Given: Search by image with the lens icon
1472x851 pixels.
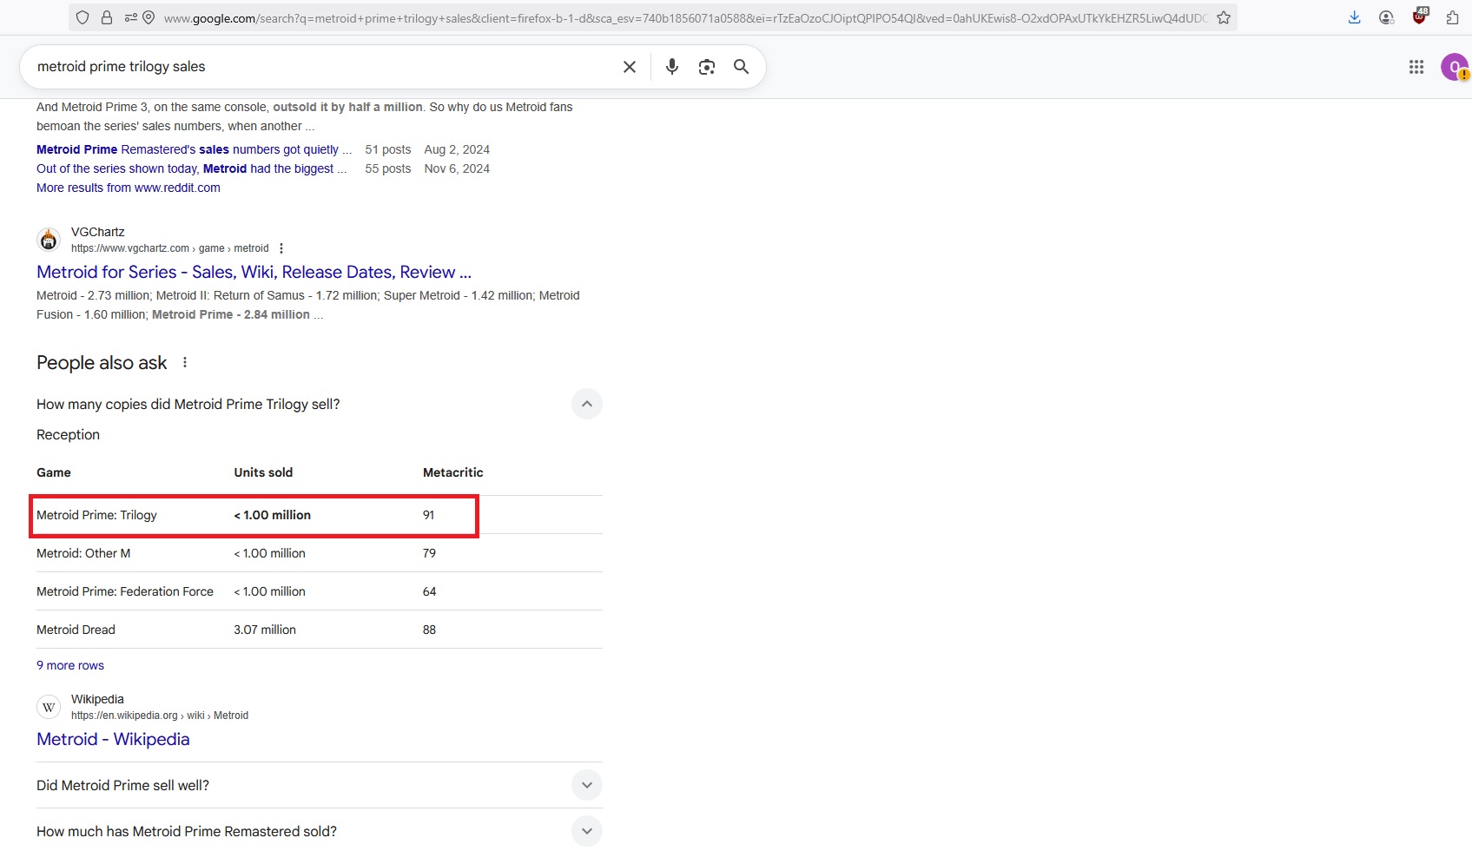Looking at the screenshot, I should point(707,67).
